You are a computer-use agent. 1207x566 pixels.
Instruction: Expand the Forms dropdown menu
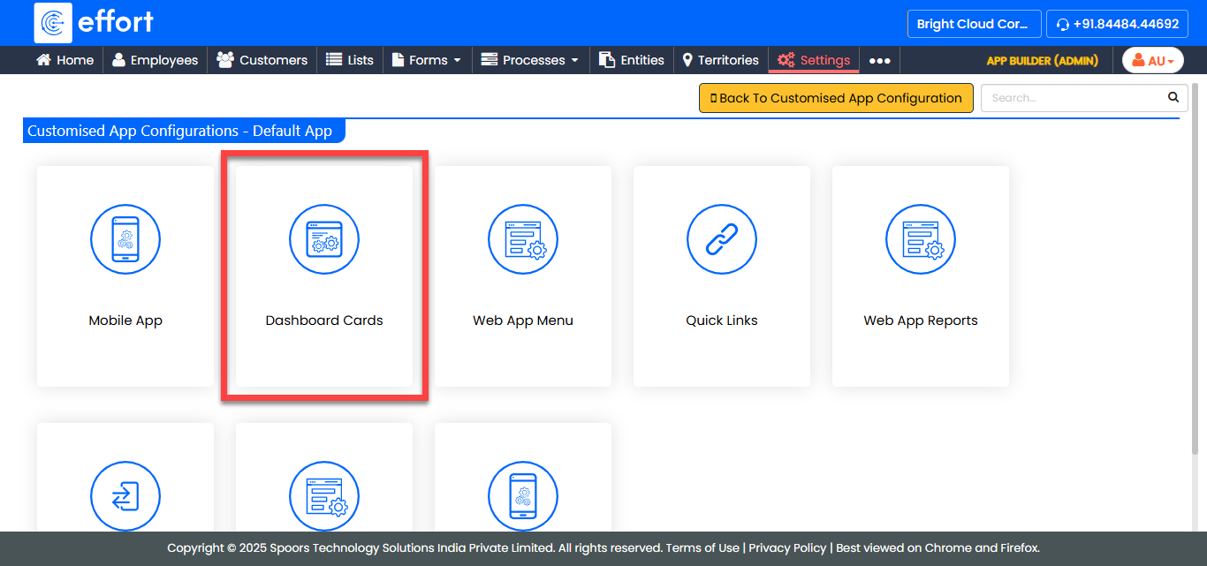(x=427, y=61)
